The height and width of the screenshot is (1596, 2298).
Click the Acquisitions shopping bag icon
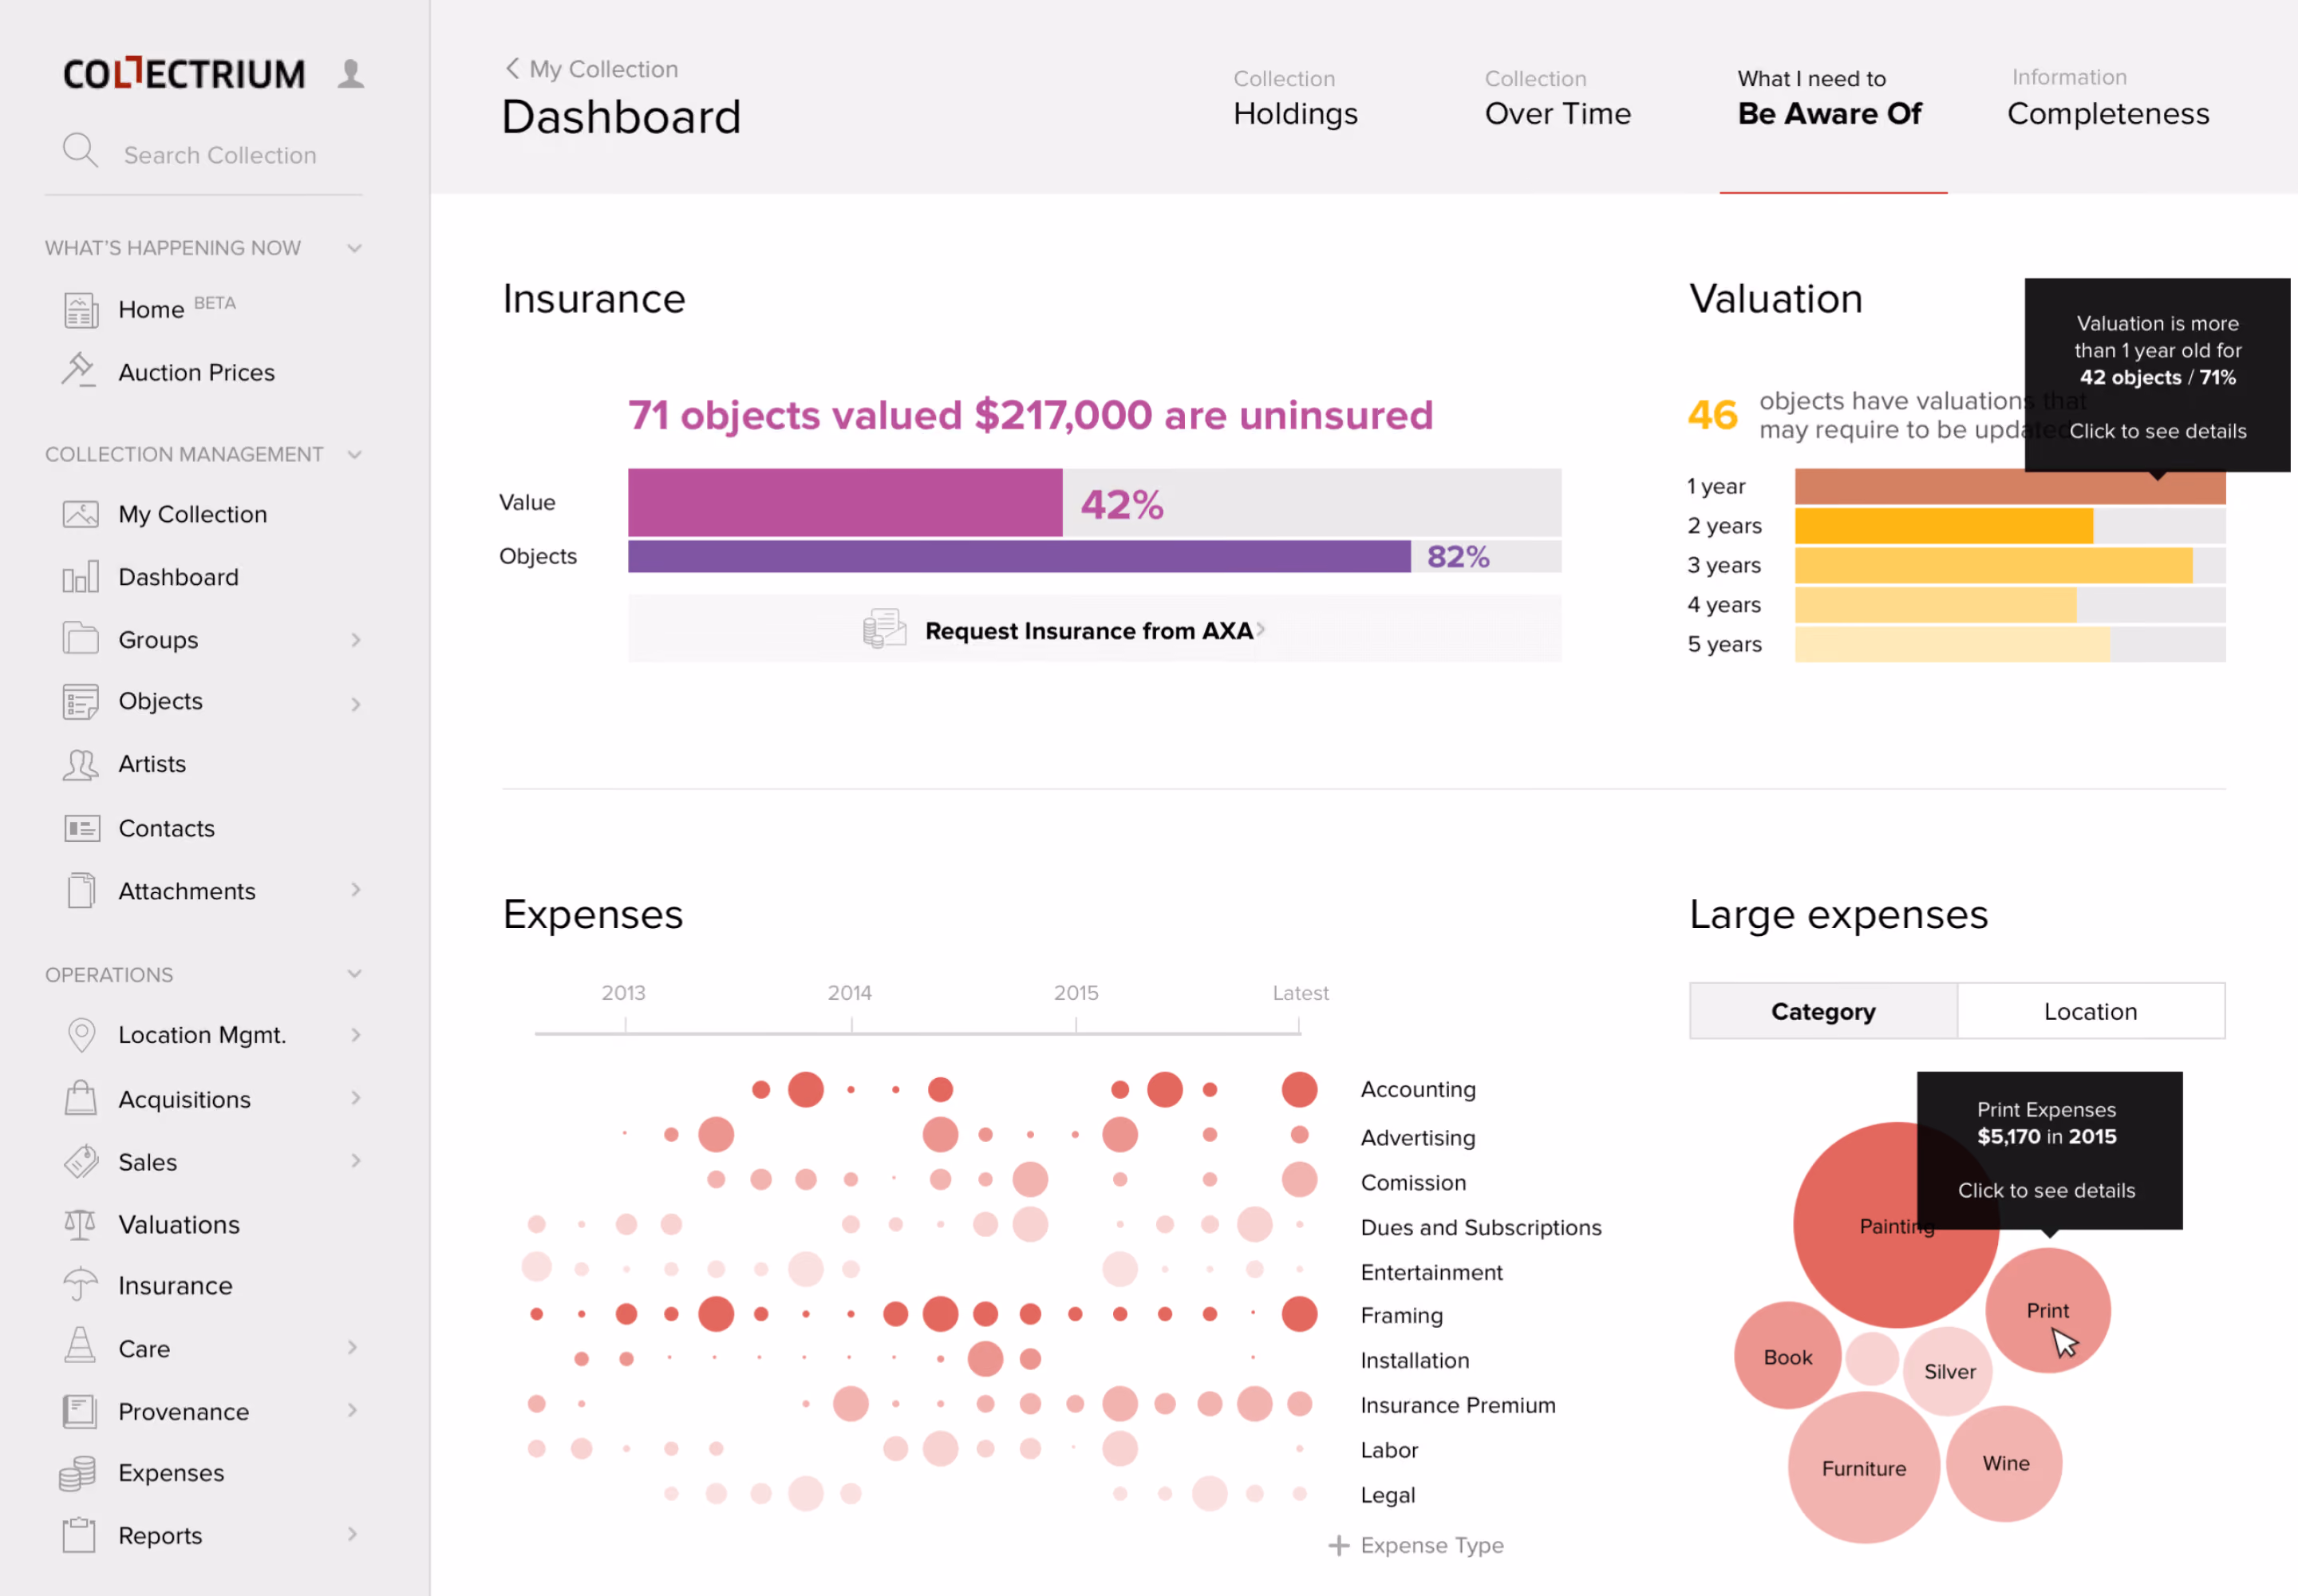click(x=81, y=1098)
